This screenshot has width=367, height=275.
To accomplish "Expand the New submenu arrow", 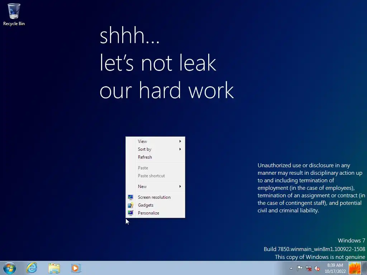I will click(180, 186).
